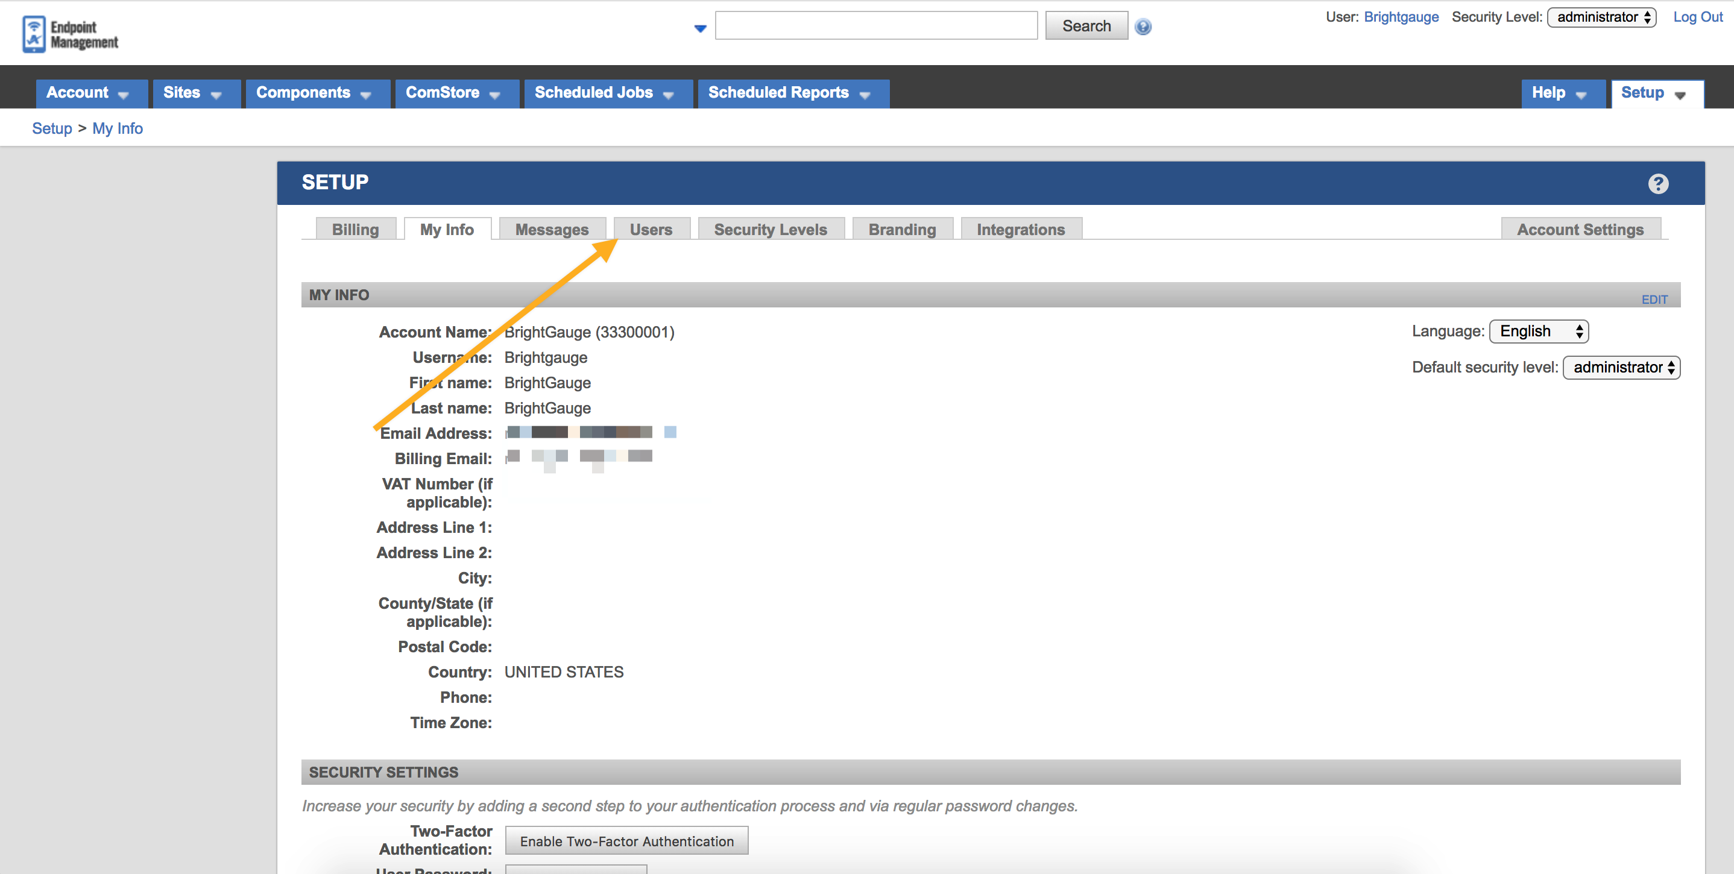The width and height of the screenshot is (1734, 874).
Task: Expand the search scope dropdown arrow
Action: coord(700,28)
